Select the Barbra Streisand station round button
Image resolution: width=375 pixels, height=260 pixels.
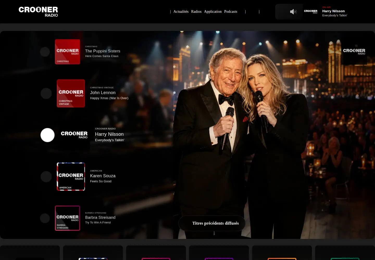click(x=45, y=218)
